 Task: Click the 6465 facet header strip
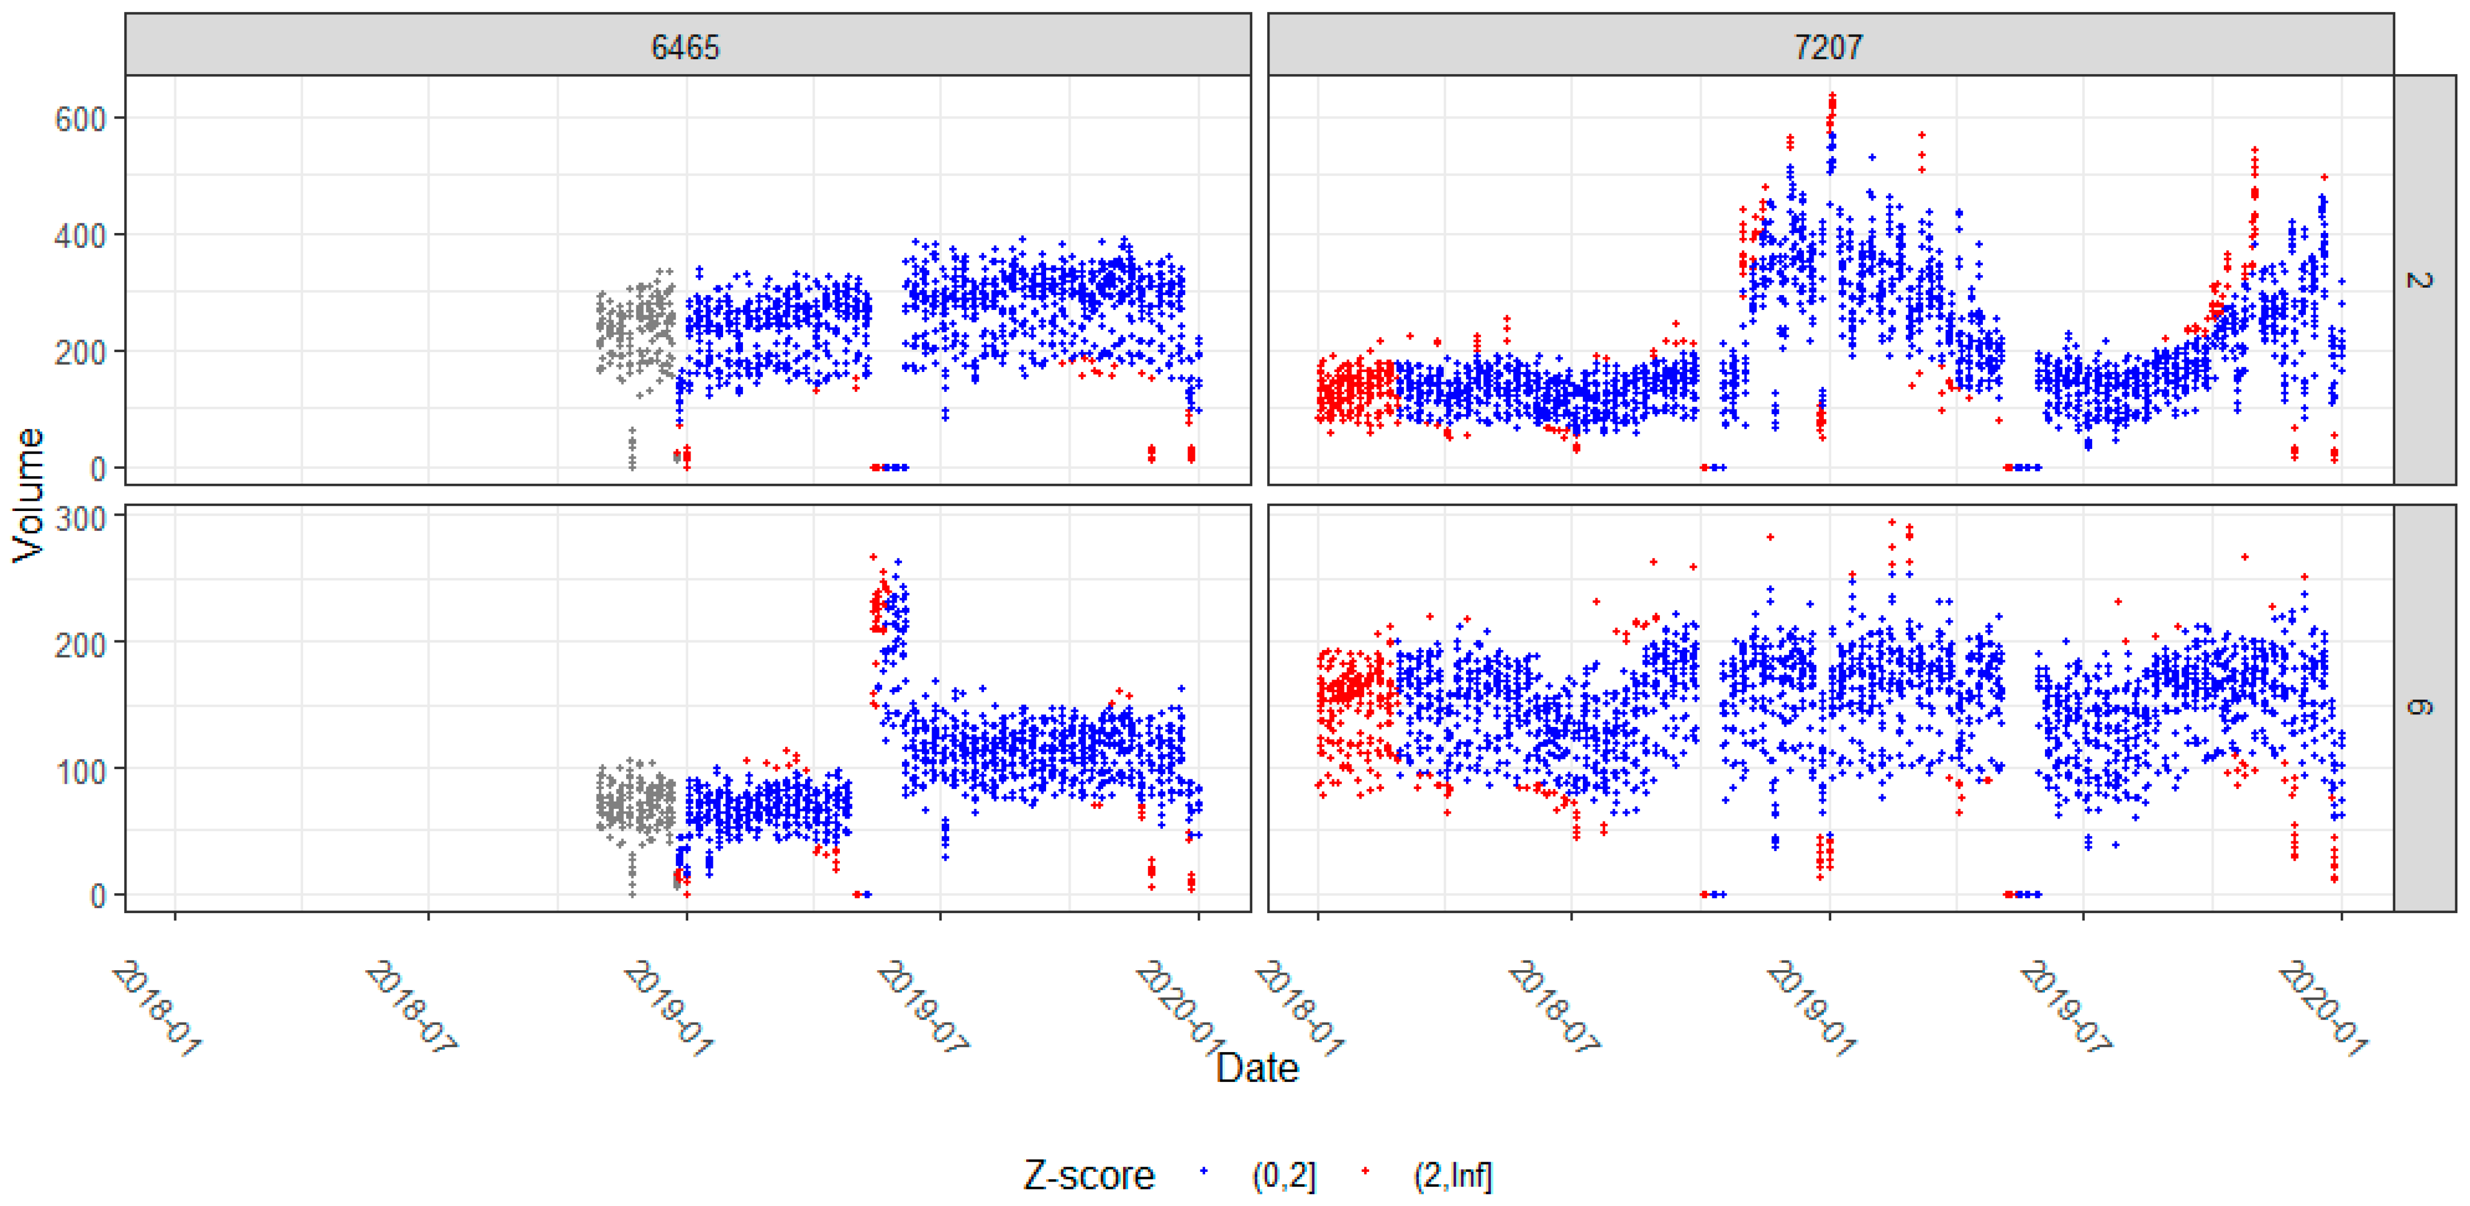point(687,46)
